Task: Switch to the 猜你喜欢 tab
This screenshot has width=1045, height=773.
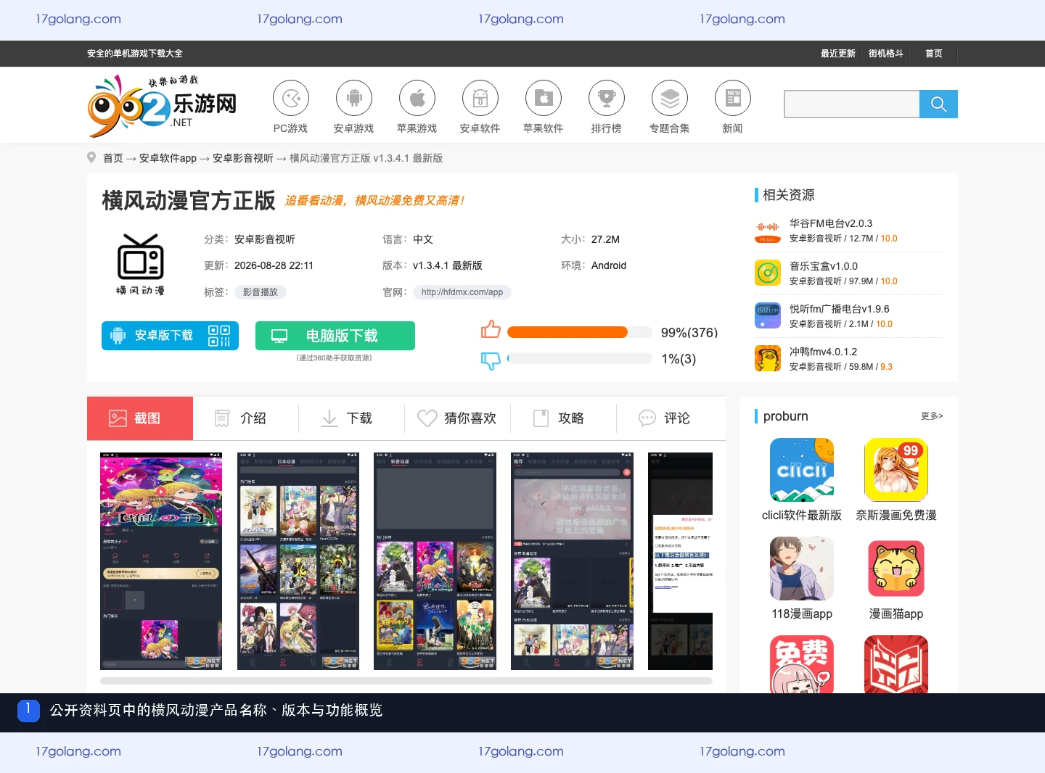Action: [458, 418]
